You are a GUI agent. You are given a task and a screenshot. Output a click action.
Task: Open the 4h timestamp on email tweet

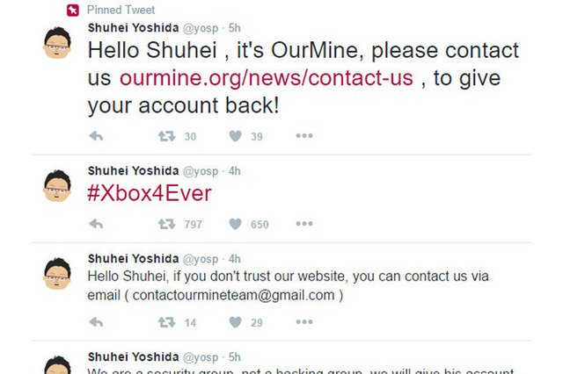[x=235, y=259]
